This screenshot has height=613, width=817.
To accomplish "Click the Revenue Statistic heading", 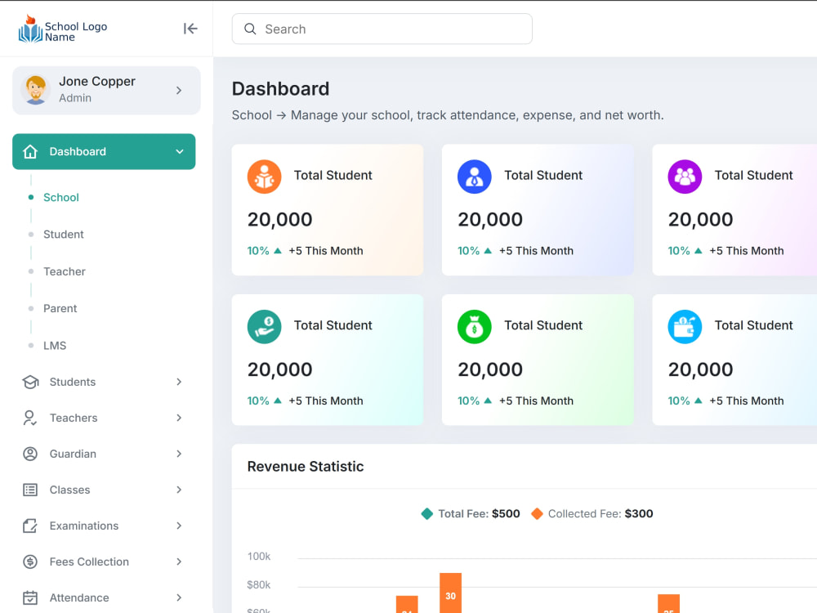I will (x=306, y=467).
